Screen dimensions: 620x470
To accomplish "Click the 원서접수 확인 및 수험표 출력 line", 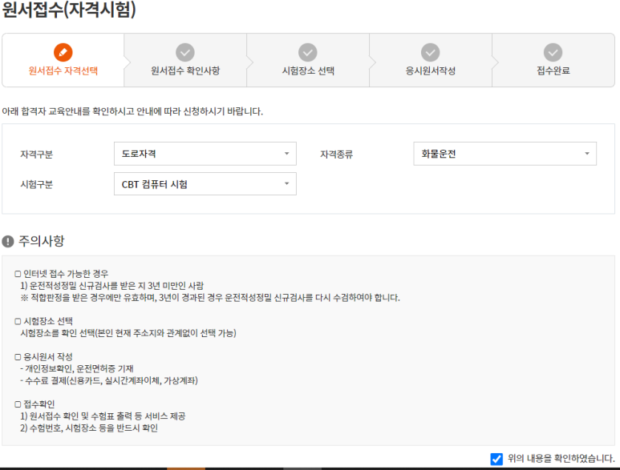I will pyautogui.click(x=103, y=416).
